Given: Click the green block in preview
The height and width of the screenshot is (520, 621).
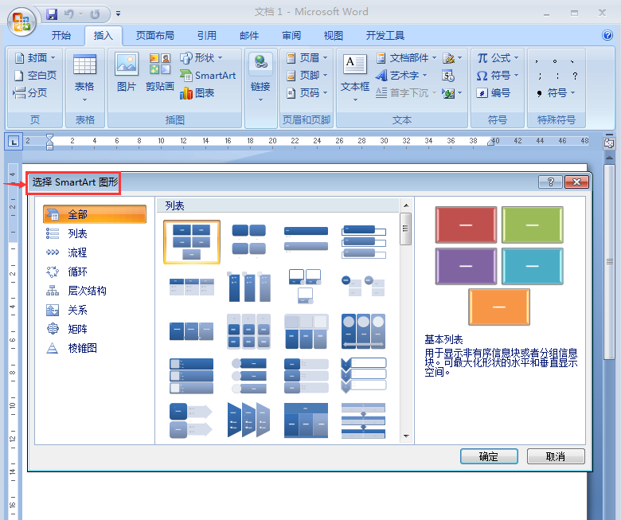Looking at the screenshot, I should (532, 225).
